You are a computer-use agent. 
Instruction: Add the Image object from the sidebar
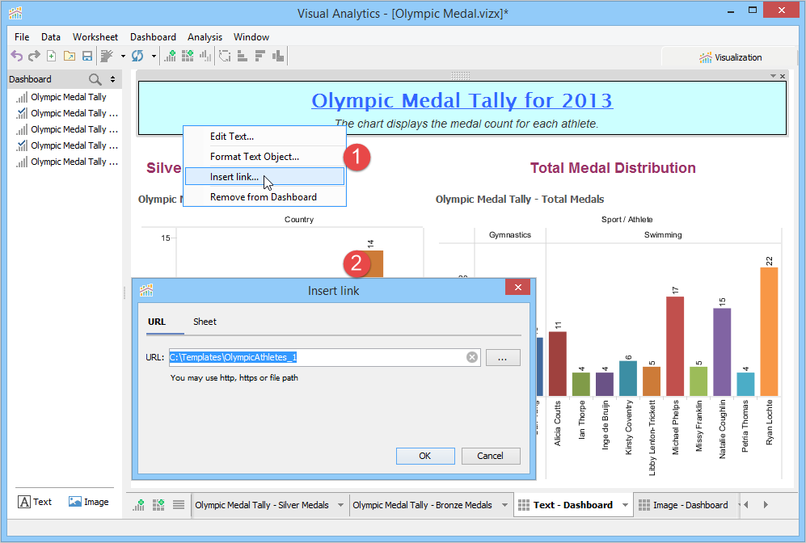coord(88,502)
